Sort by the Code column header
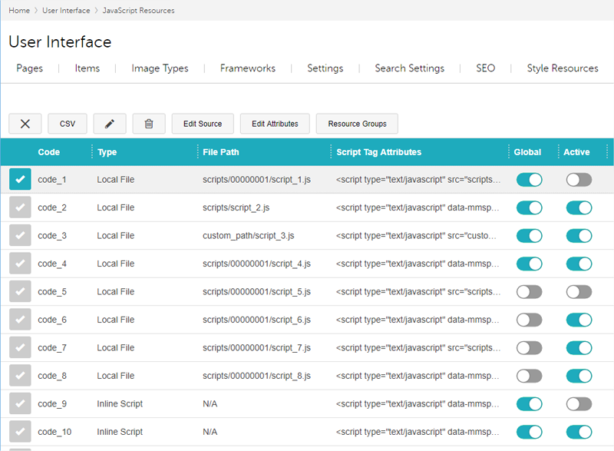The width and height of the screenshot is (614, 451). [49, 152]
